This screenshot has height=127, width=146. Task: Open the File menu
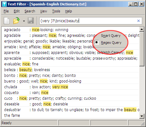click(x=6, y=11)
